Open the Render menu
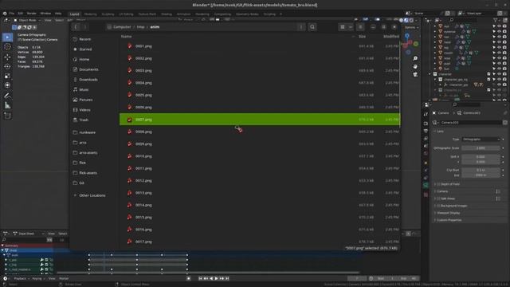510x287 pixels. coord(32,14)
